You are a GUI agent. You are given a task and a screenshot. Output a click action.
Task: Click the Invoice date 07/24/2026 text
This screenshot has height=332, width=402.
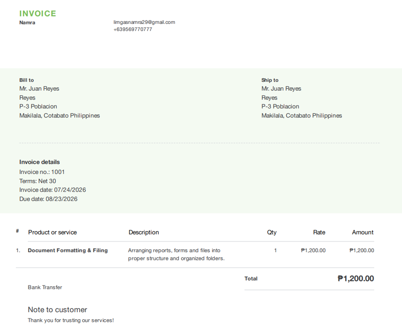point(52,190)
